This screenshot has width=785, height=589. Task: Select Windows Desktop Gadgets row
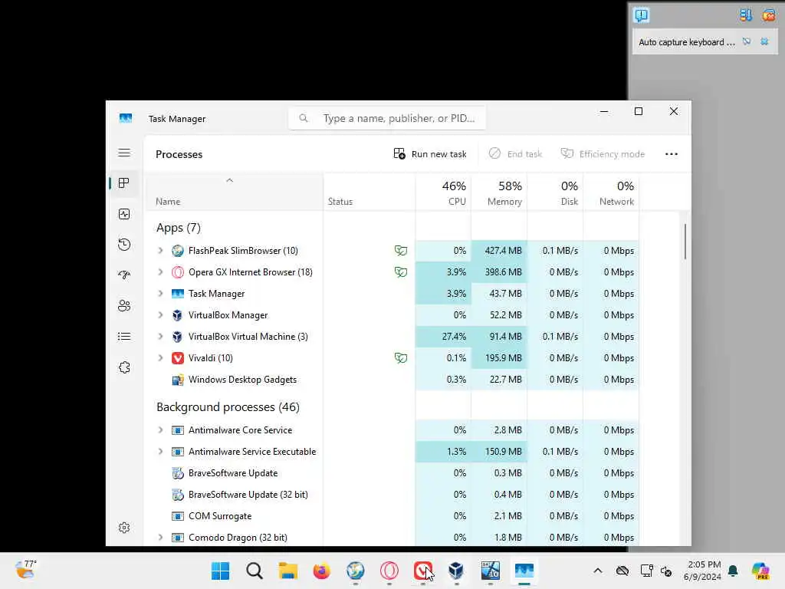pyautogui.click(x=392, y=380)
